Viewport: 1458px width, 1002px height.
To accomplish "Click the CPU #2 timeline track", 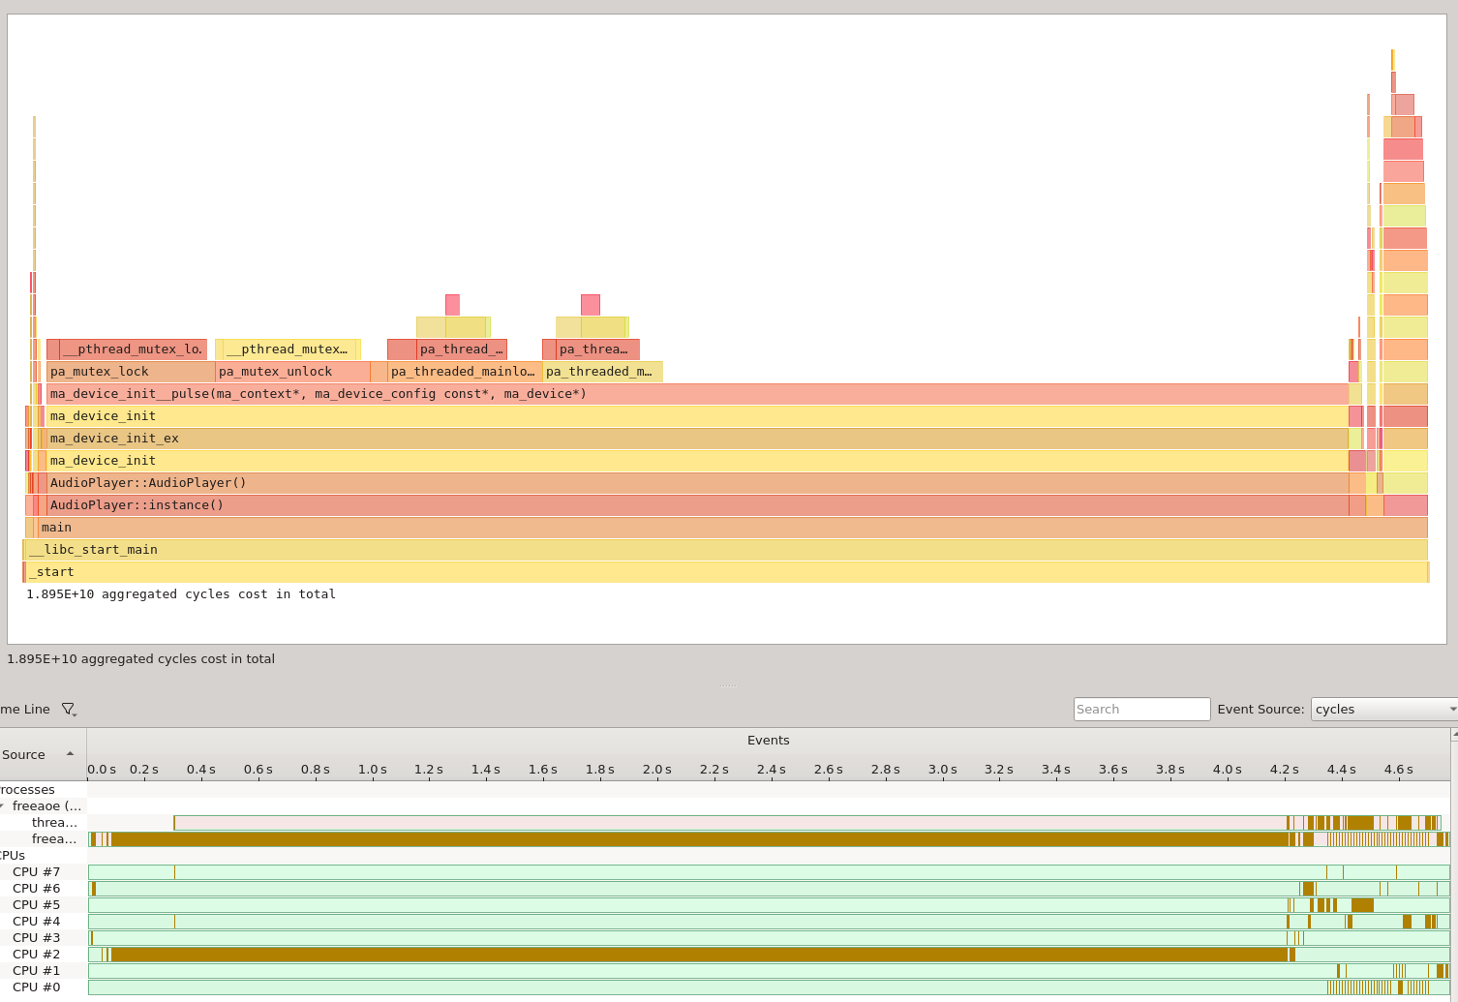I will 678,954.
